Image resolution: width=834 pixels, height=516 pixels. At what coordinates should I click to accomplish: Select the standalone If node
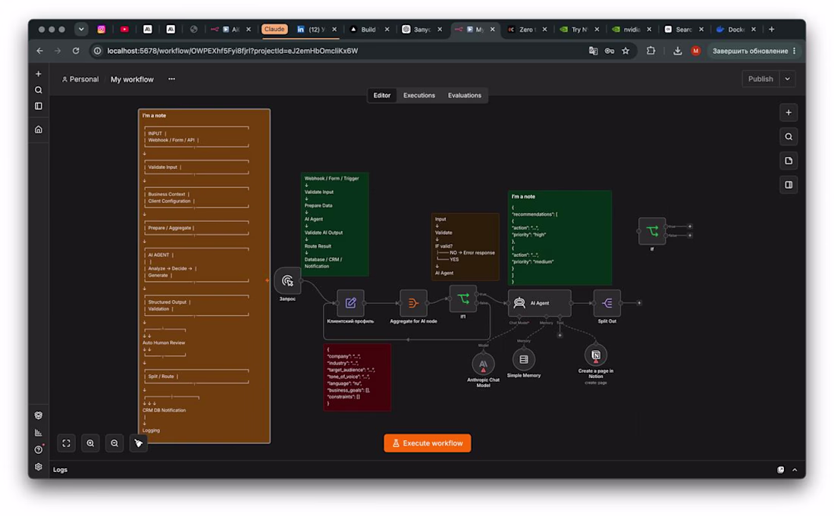[651, 231]
